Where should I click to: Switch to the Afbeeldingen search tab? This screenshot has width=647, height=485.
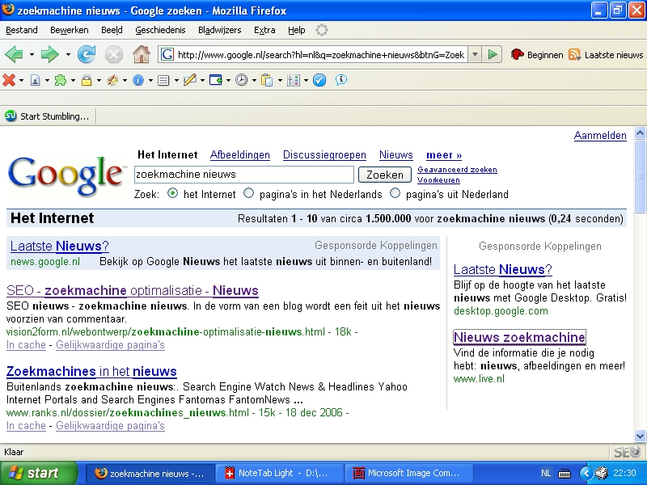(239, 155)
